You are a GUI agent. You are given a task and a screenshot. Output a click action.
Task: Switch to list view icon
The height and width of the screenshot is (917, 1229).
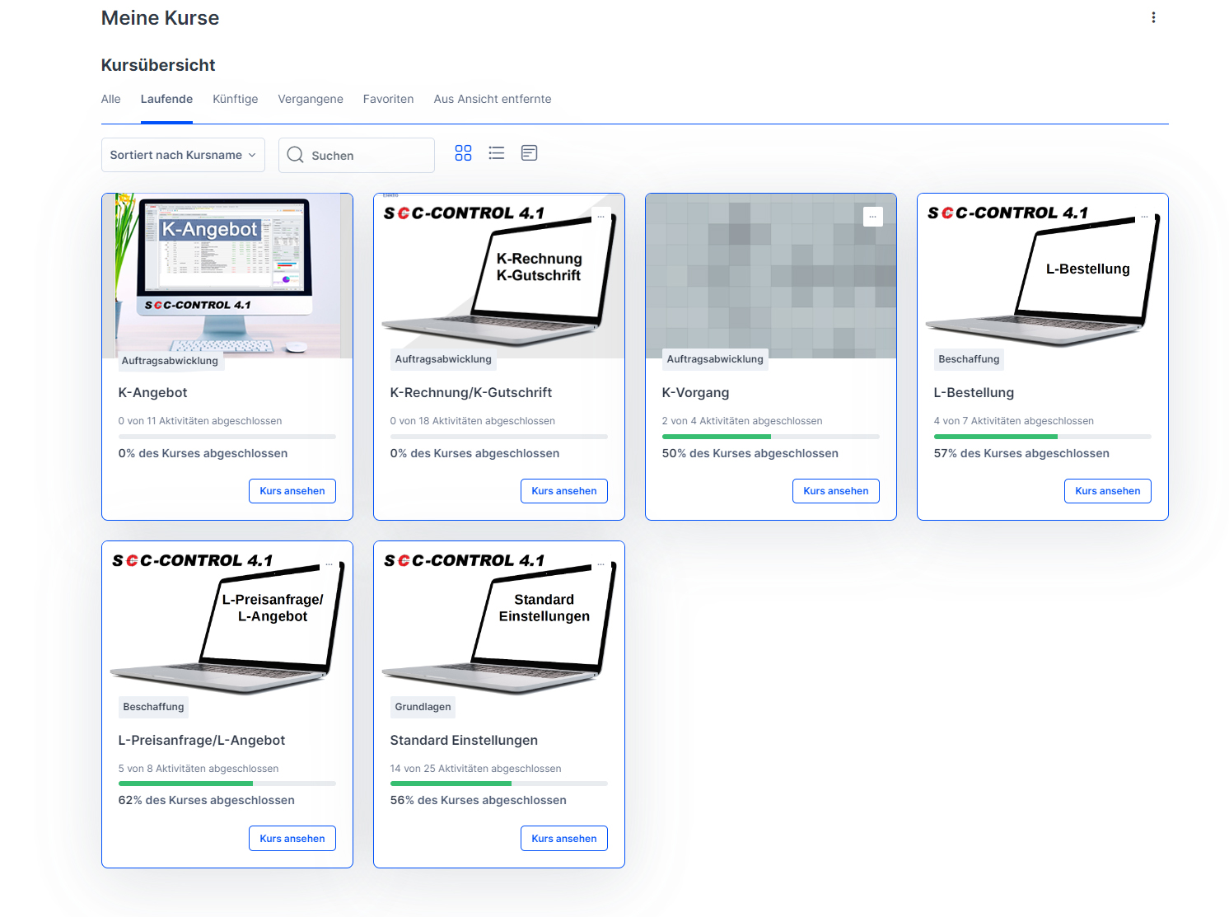tap(496, 153)
